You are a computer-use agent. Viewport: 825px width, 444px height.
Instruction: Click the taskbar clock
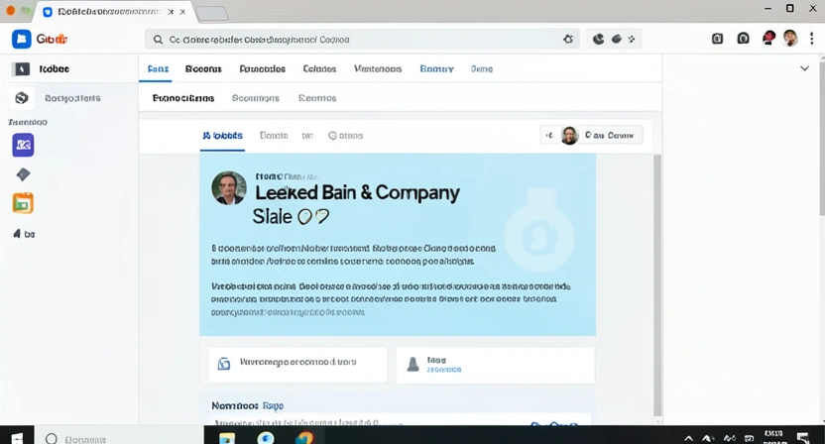(x=773, y=437)
